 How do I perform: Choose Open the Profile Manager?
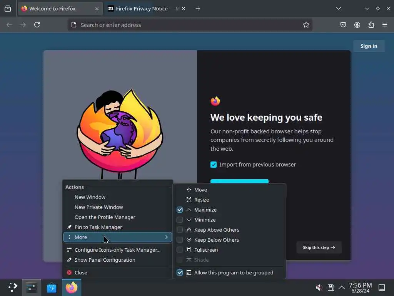tap(118, 217)
